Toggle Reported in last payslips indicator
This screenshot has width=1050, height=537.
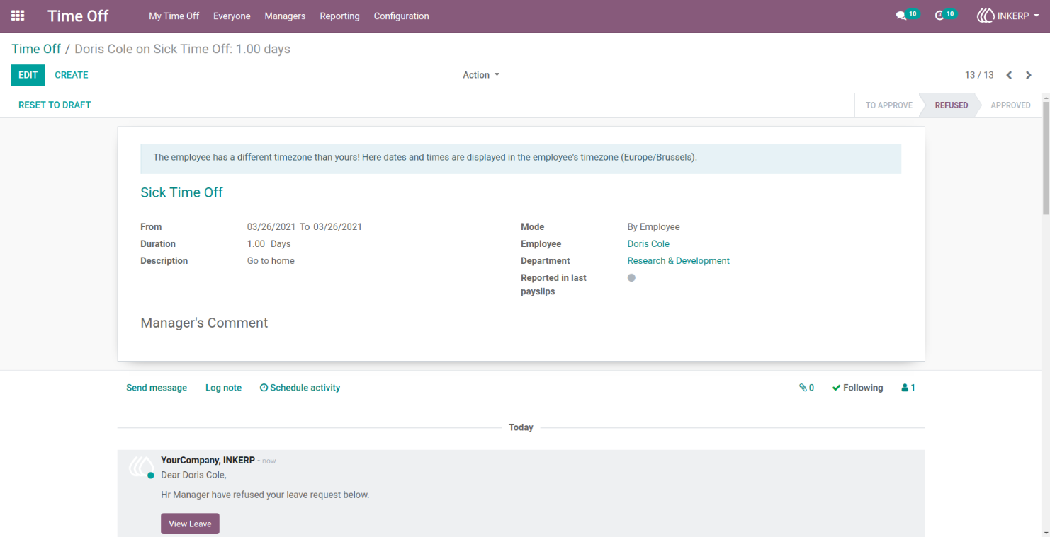point(631,278)
